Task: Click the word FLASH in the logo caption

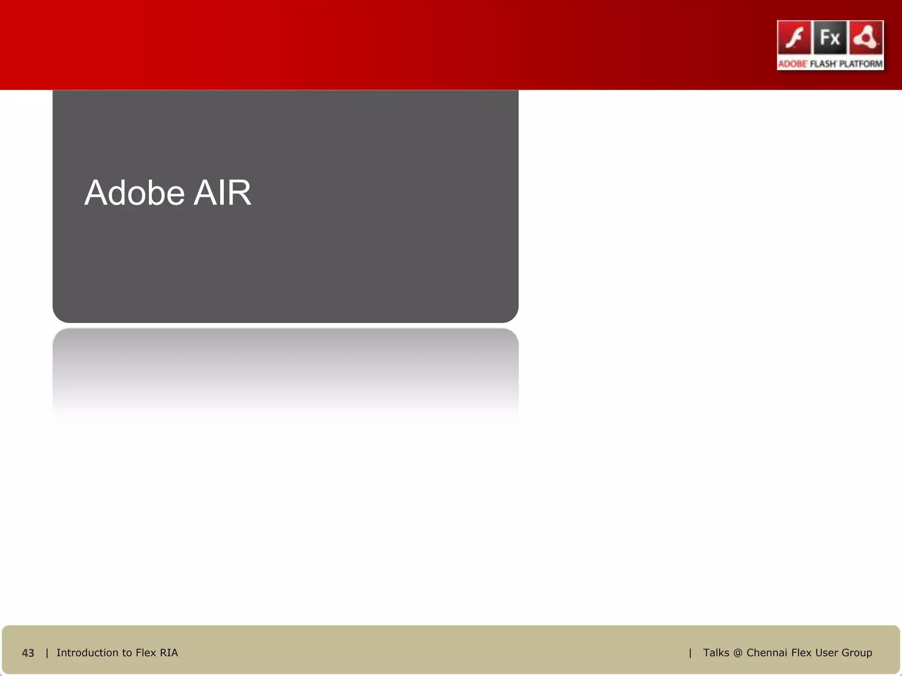Action: point(823,64)
